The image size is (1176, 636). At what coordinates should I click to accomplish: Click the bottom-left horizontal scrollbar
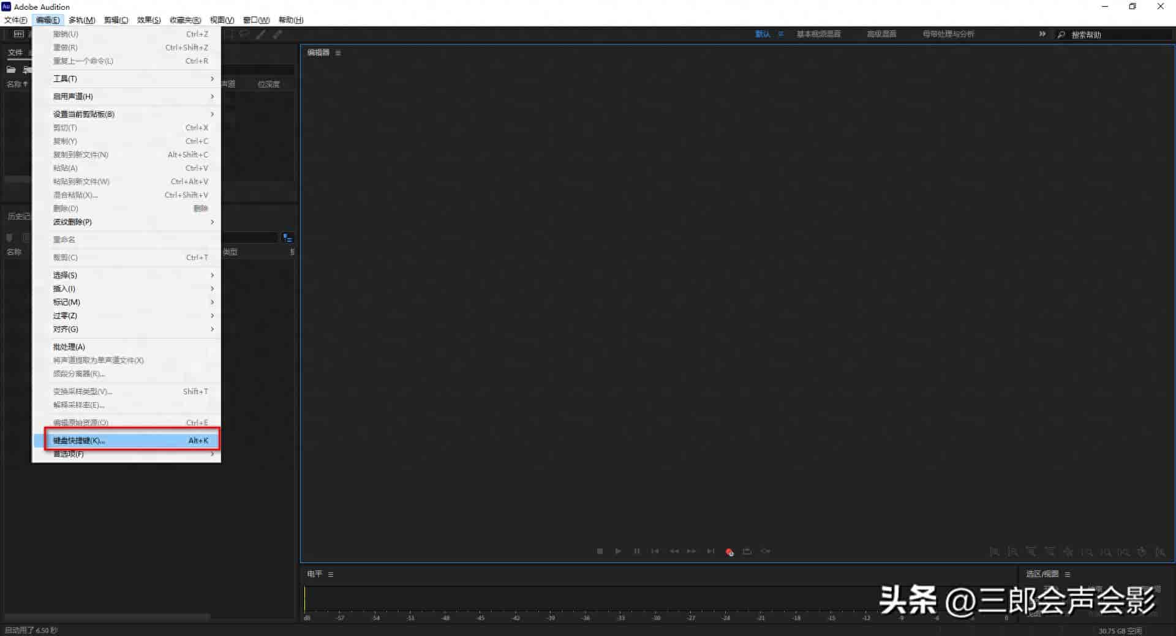coord(107,616)
